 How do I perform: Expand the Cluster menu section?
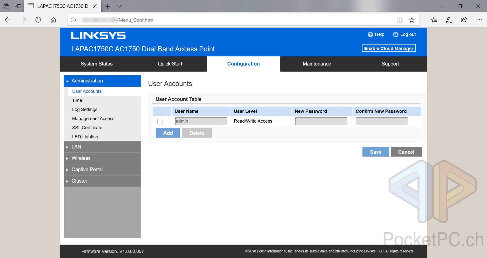coord(102,181)
